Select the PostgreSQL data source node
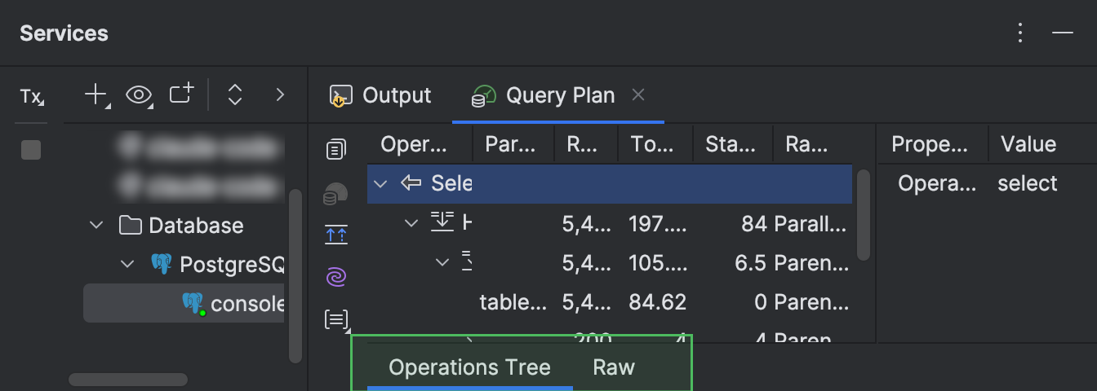 tap(217, 264)
